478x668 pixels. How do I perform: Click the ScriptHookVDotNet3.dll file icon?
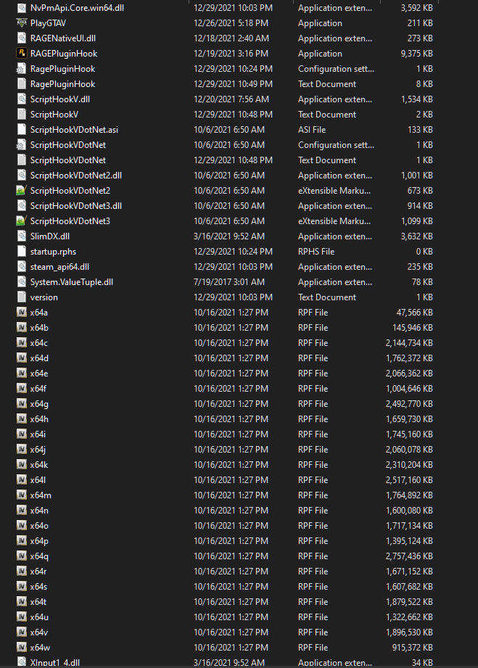coord(21,206)
